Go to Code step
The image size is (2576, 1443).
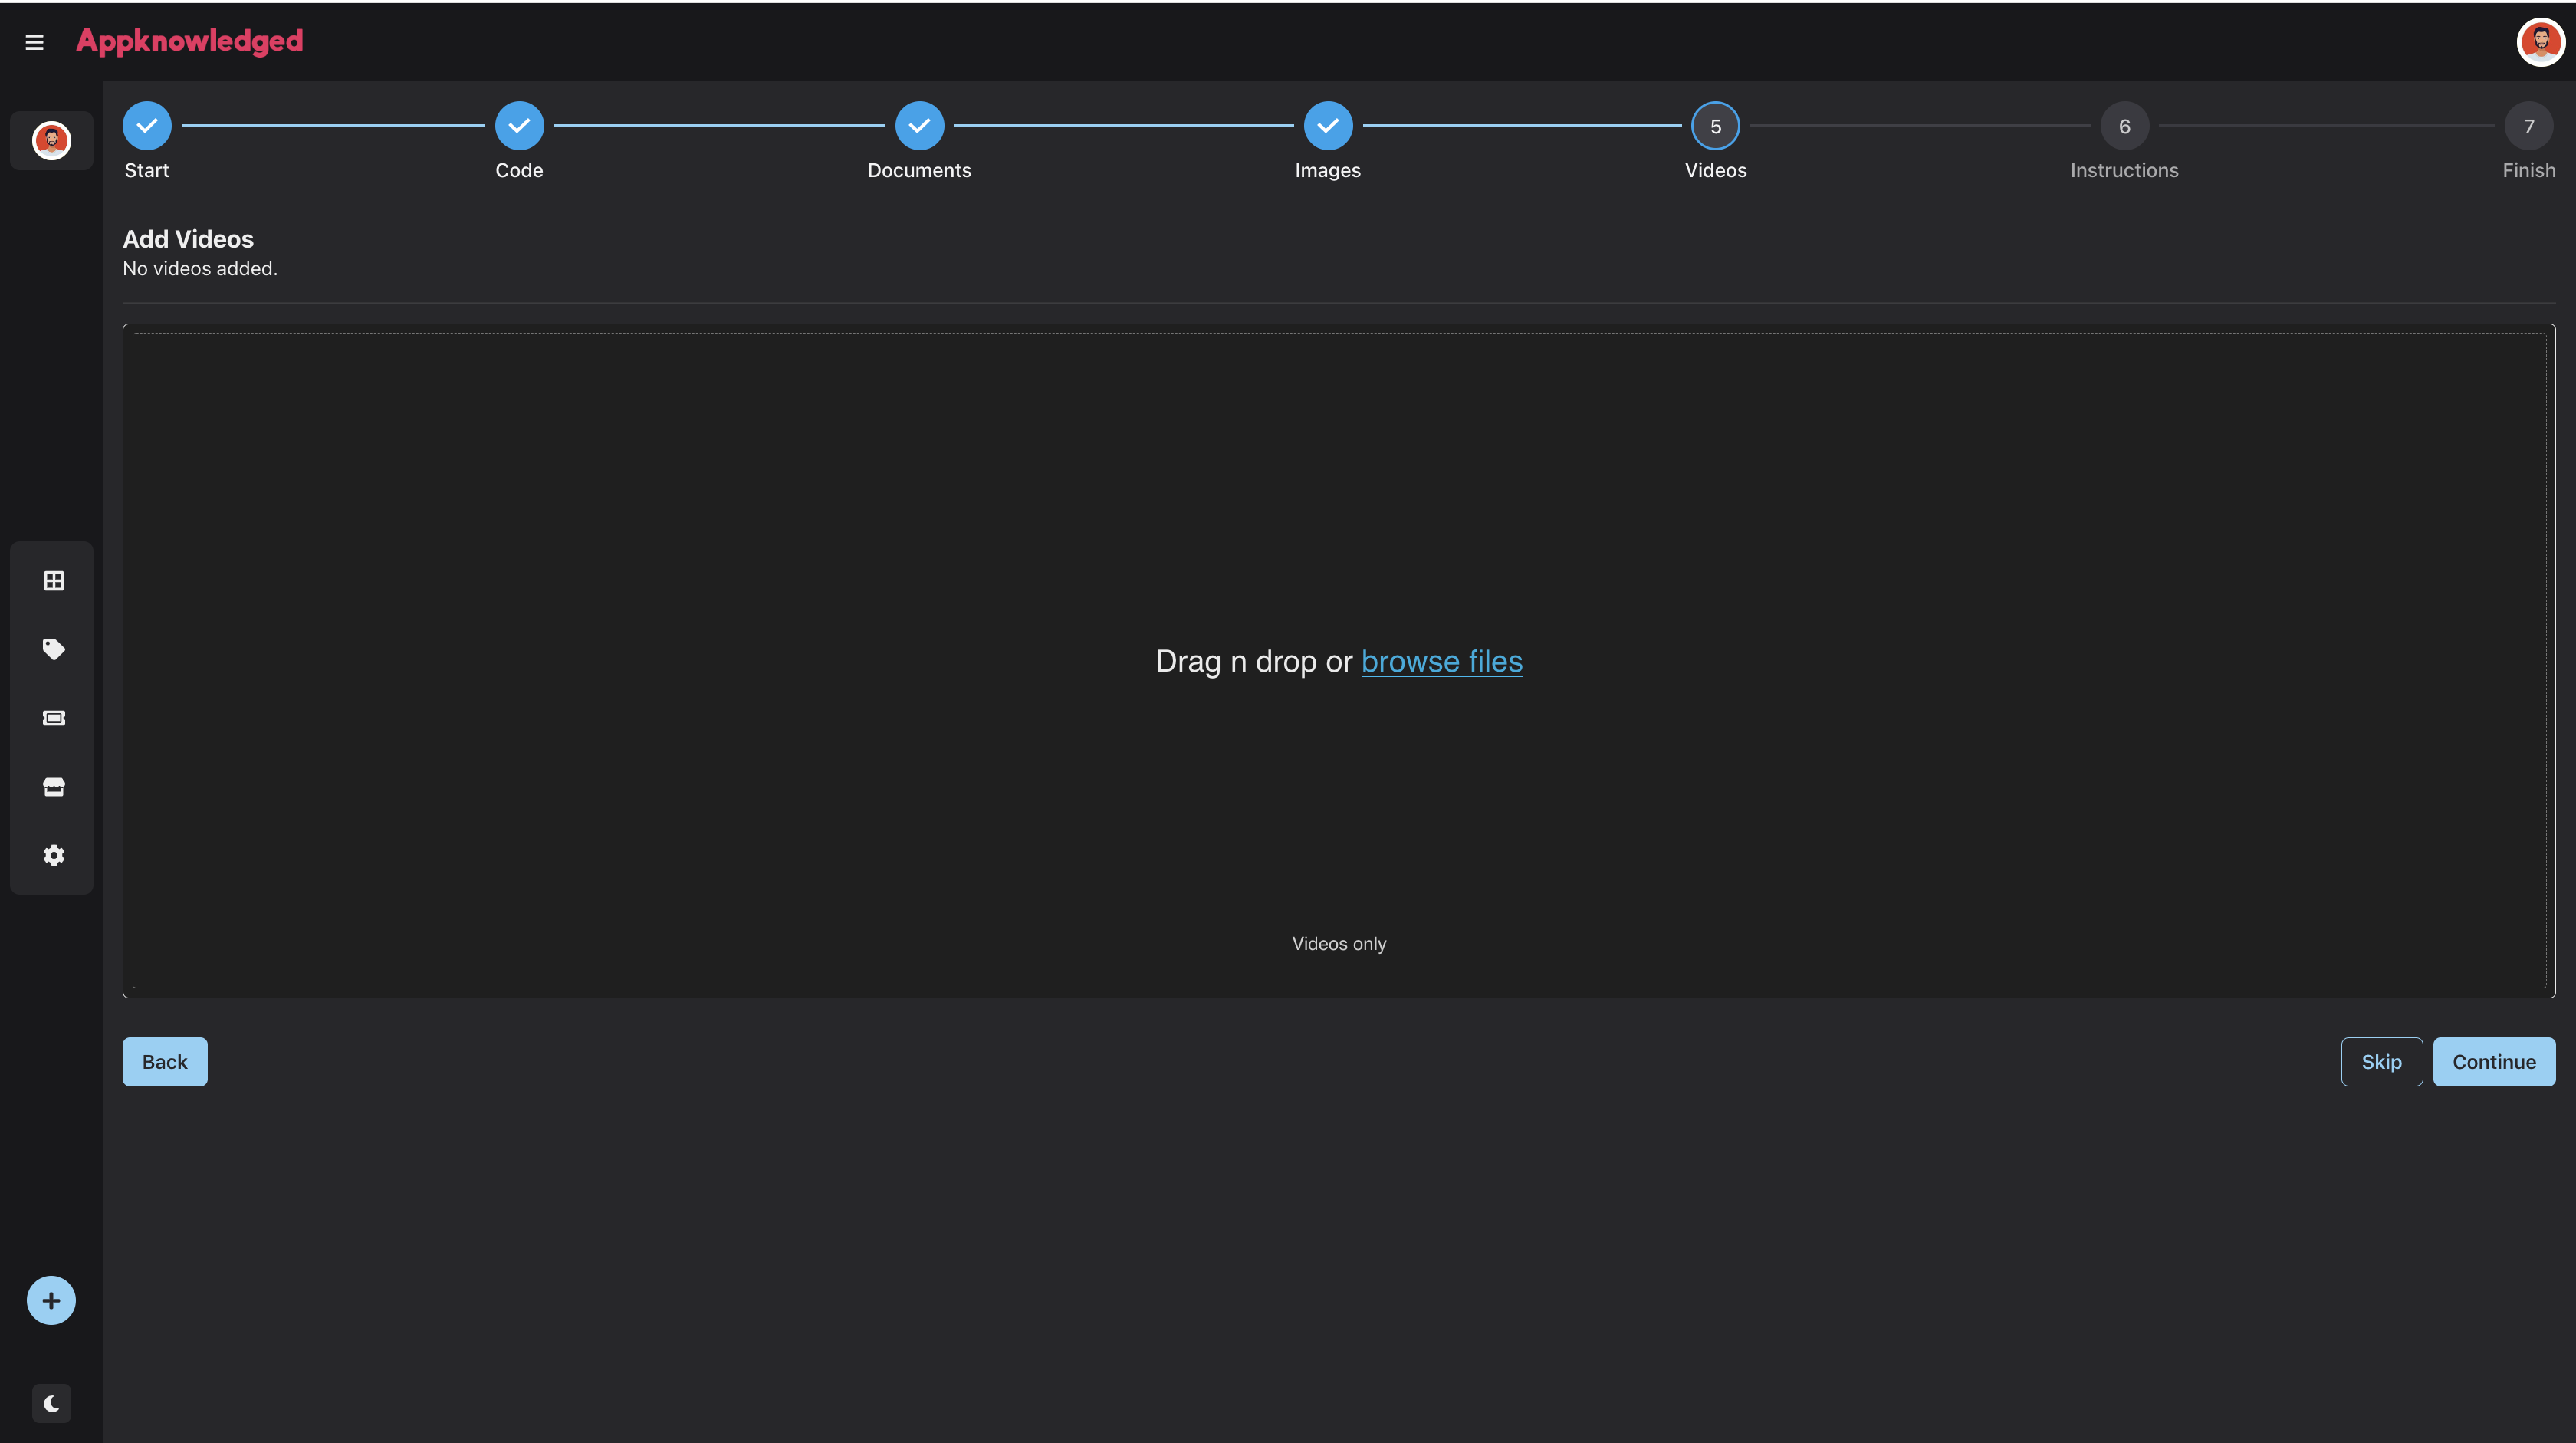click(x=519, y=126)
